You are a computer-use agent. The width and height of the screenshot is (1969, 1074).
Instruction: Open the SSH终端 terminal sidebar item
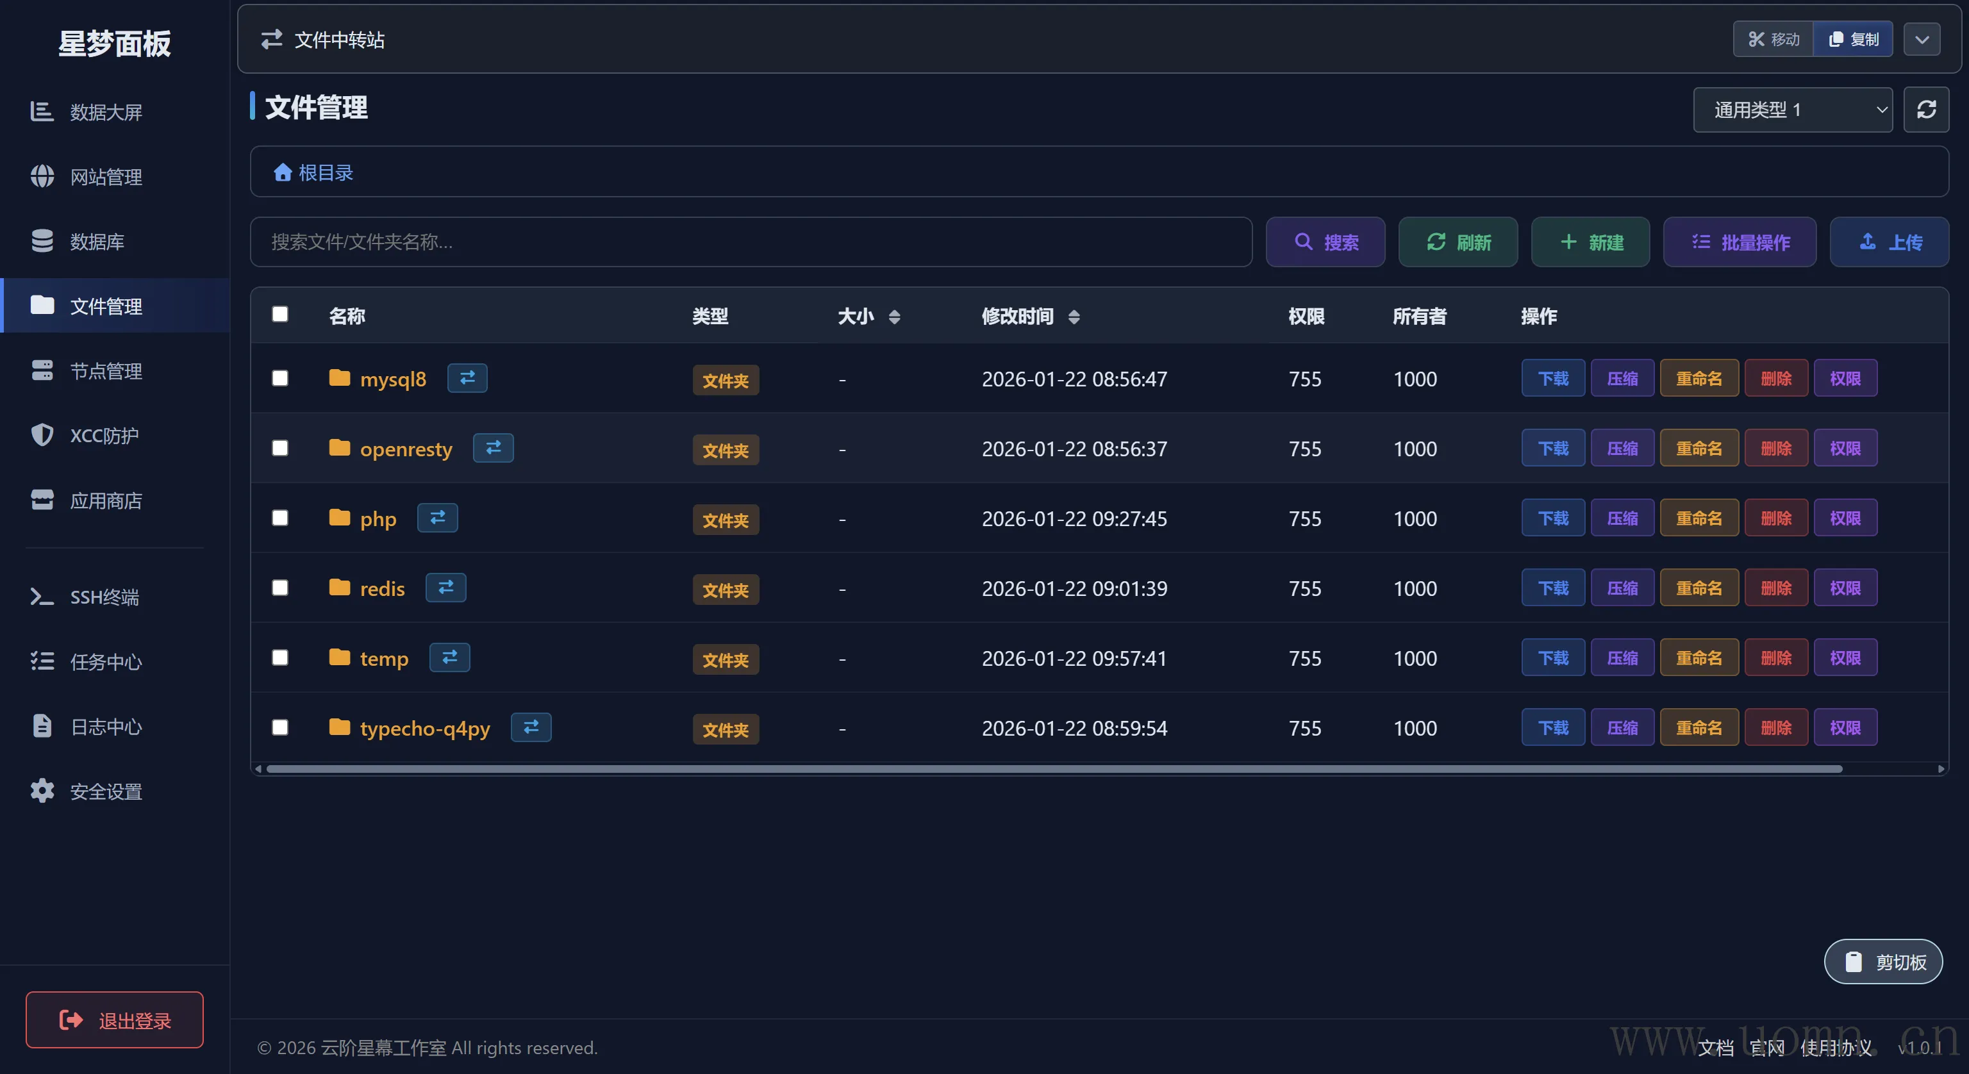click(104, 597)
